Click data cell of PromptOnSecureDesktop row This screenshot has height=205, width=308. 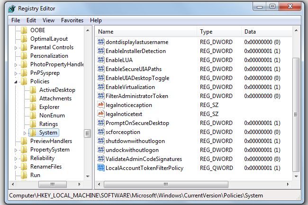[x=262, y=123]
